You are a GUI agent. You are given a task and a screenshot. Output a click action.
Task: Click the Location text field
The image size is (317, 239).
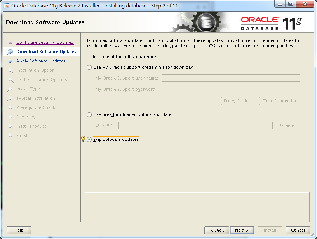195,126
